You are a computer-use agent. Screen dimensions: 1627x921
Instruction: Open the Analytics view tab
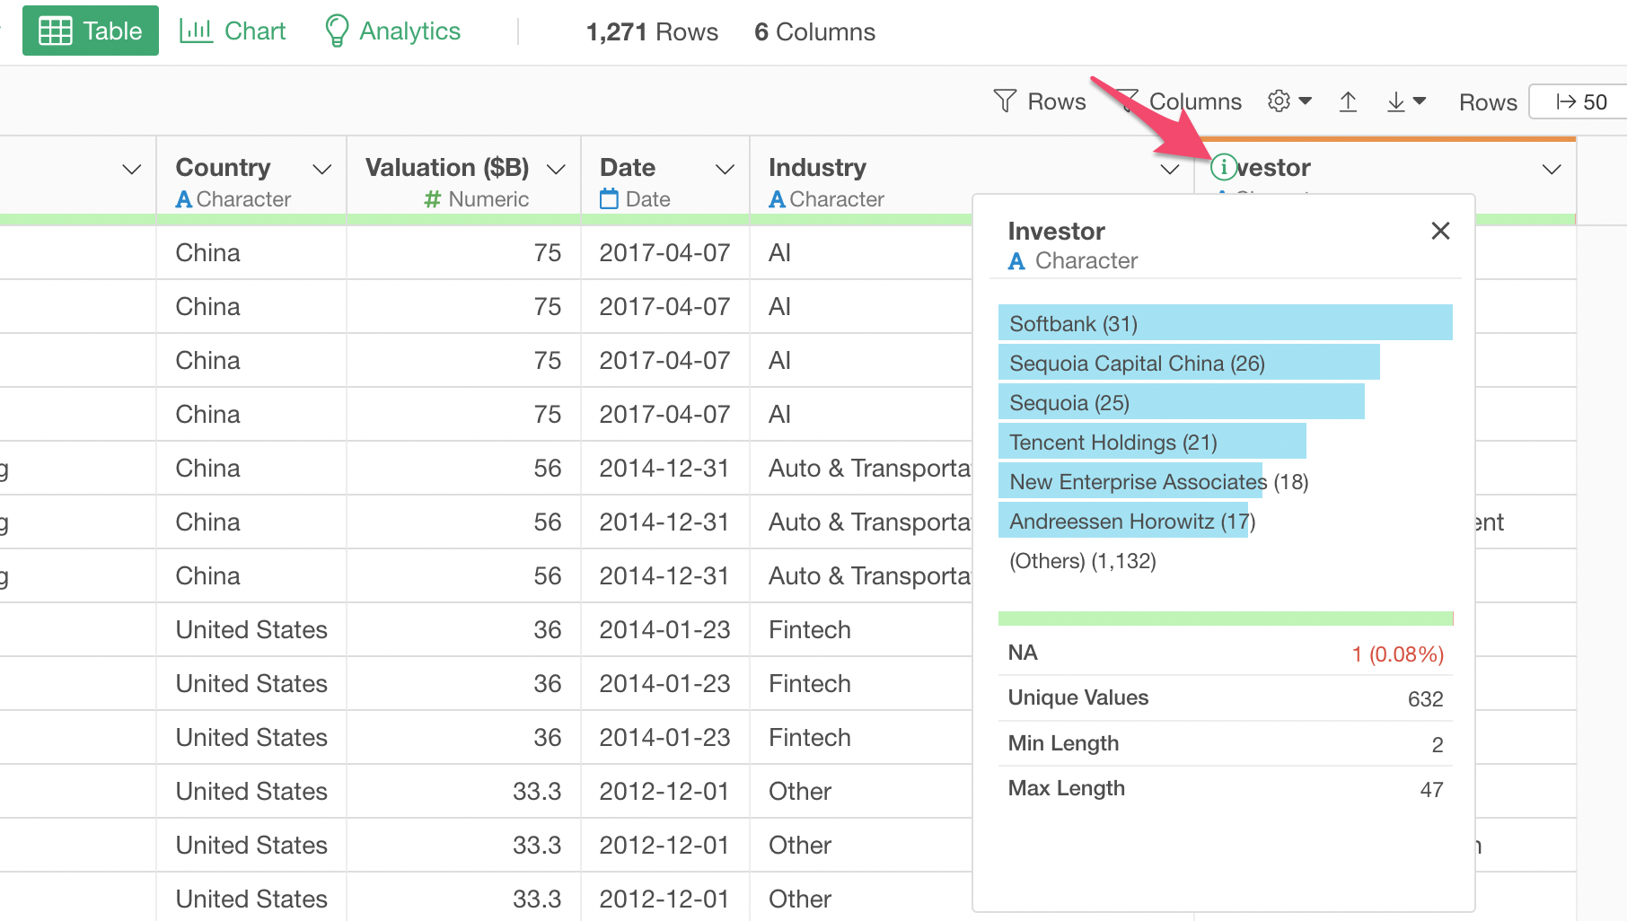pos(392,31)
